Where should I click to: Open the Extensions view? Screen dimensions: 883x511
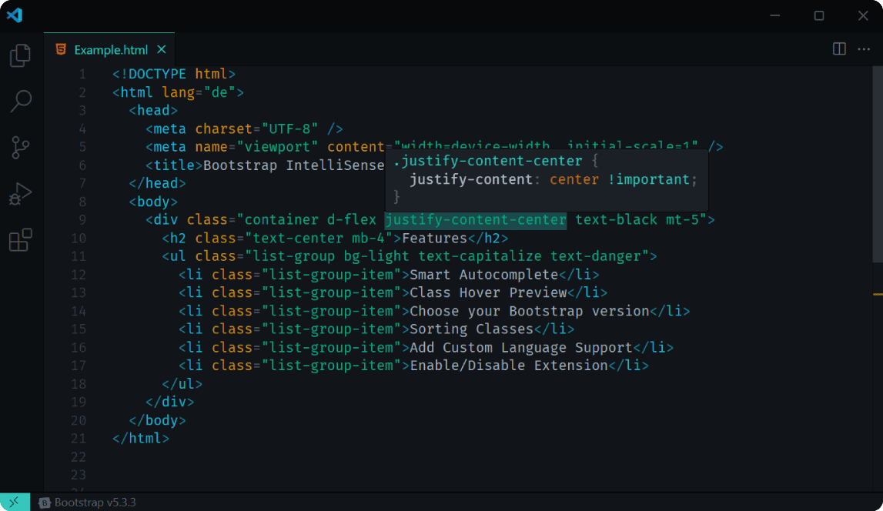[20, 239]
